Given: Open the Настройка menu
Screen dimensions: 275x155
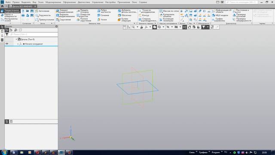Looking at the screenshot, I should pos(110,2).
